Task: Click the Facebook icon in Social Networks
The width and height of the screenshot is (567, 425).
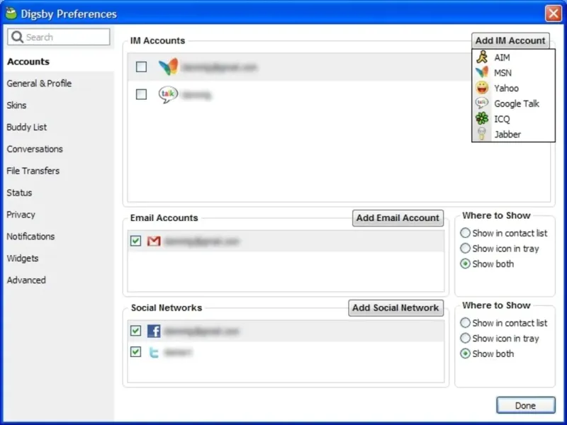Action: pos(154,331)
